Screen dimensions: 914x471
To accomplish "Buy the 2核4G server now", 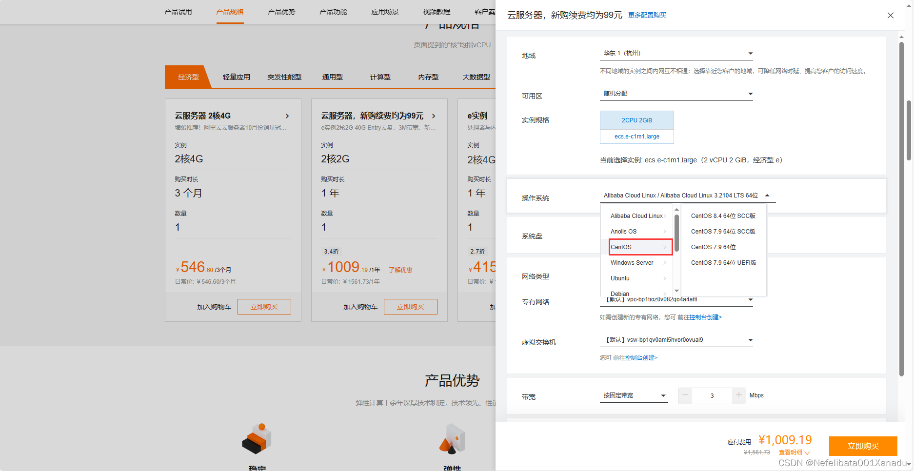I will (264, 307).
